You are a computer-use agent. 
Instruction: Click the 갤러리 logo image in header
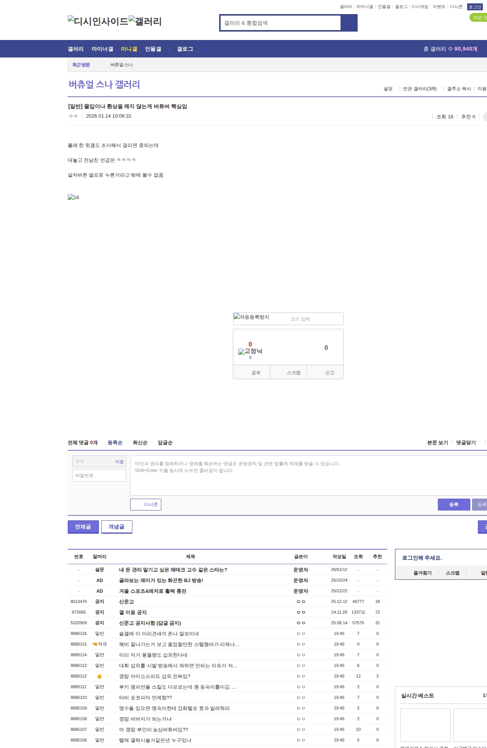tap(145, 21)
